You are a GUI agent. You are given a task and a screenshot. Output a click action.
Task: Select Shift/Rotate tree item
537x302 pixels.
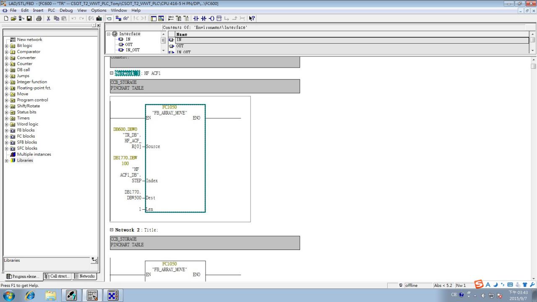point(28,106)
